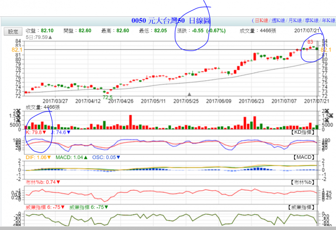Click the 成交量 4466張 header value
Screen dimensions: 336x230
pyautogui.click(x=258, y=31)
